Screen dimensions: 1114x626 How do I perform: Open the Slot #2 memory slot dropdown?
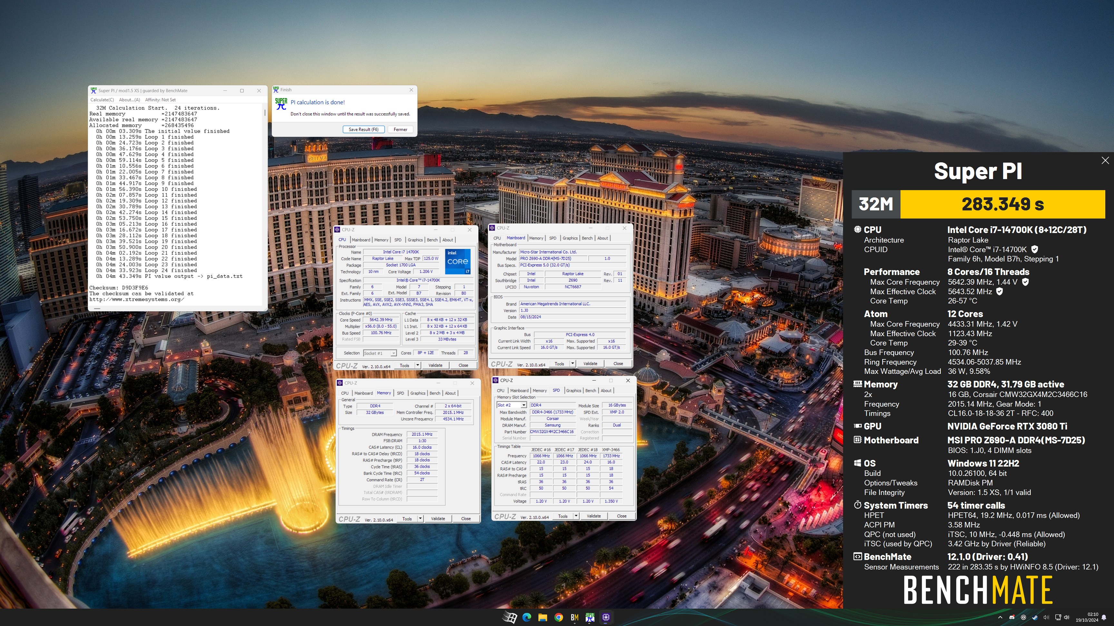click(x=512, y=405)
